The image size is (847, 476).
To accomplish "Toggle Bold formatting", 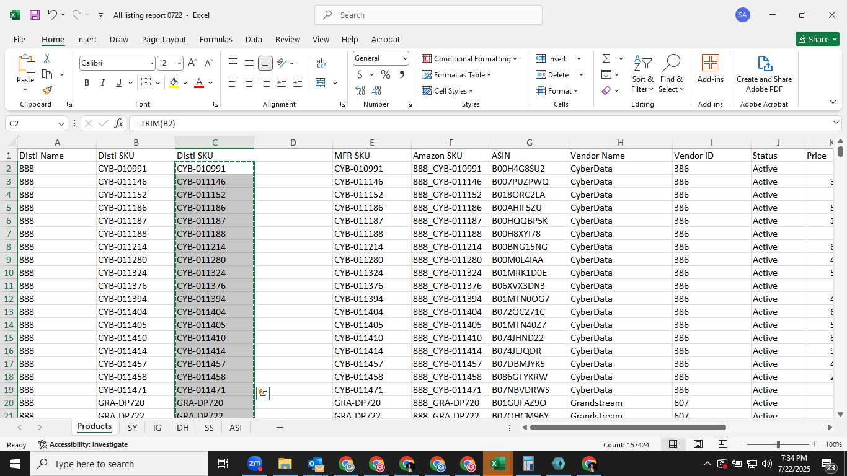I will click(x=87, y=83).
